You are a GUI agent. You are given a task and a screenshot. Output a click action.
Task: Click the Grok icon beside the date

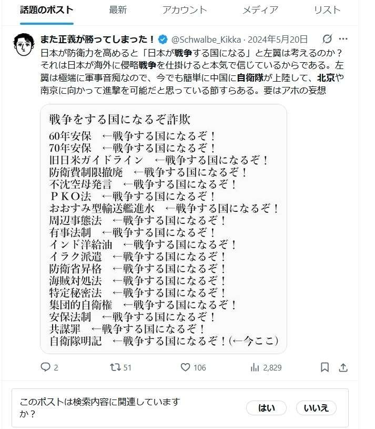[x=327, y=39]
